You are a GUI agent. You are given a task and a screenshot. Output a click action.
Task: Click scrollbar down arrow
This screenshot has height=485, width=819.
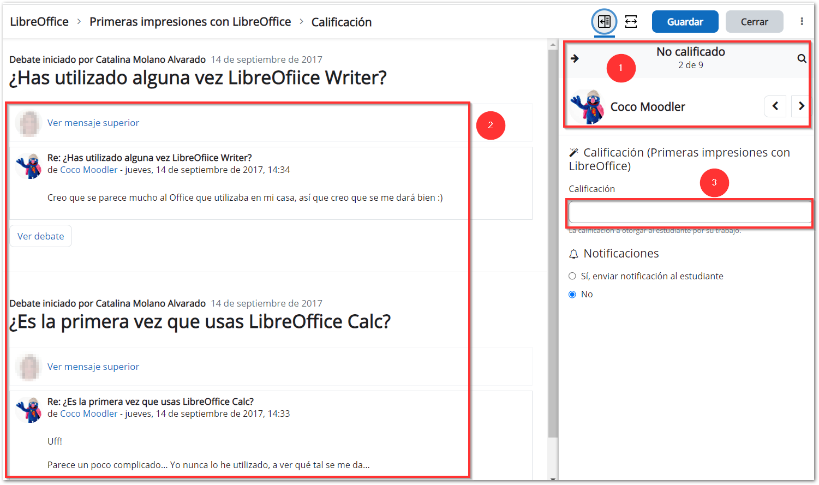(553, 478)
